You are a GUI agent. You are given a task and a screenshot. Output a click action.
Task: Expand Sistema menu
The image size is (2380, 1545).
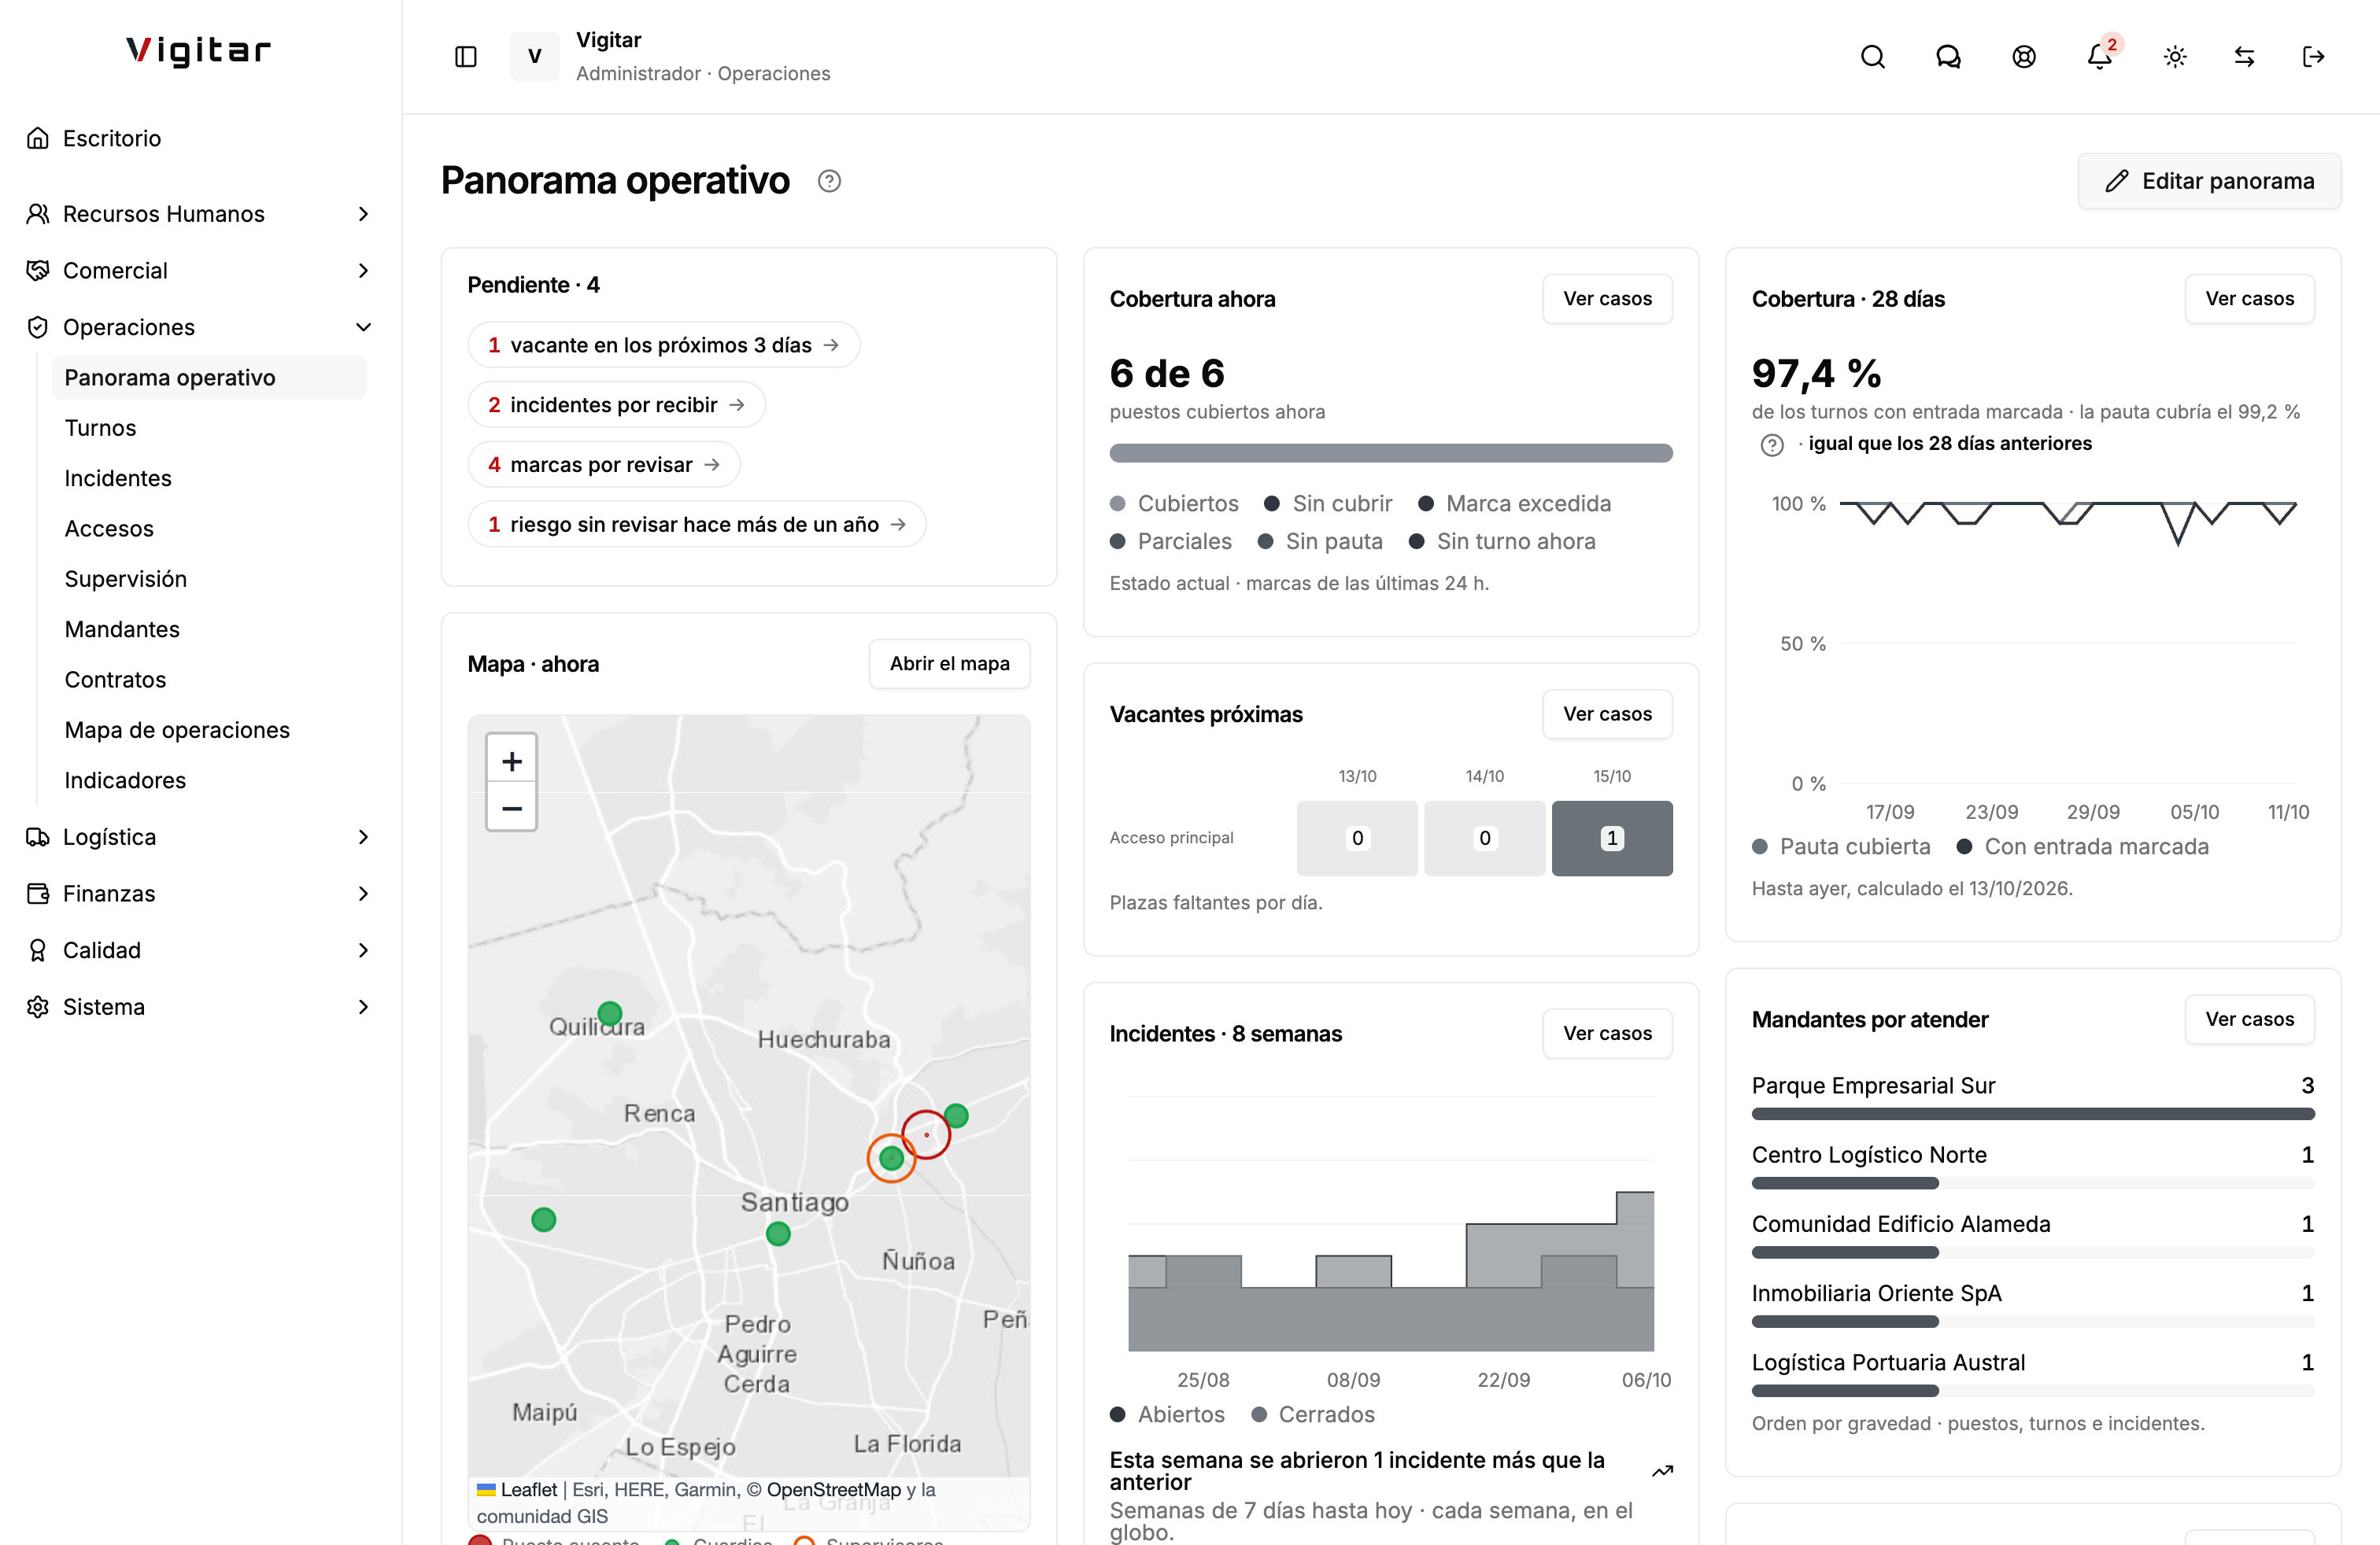[200, 1006]
